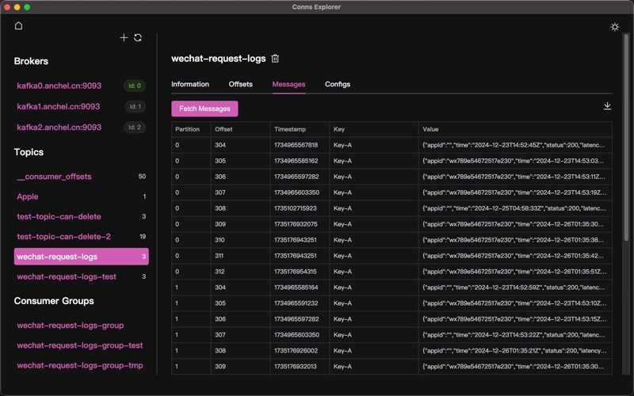
Task: Delete topic wechat-request-logs trash icon
Action: (x=275, y=59)
